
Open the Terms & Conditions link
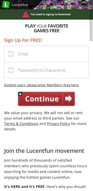pyautogui.click(x=21, y=124)
